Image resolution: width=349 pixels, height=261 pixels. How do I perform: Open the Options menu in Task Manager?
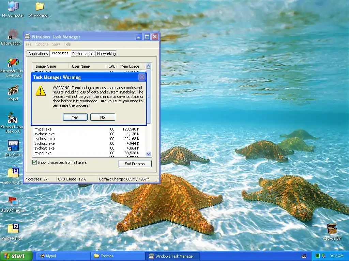tap(42, 44)
